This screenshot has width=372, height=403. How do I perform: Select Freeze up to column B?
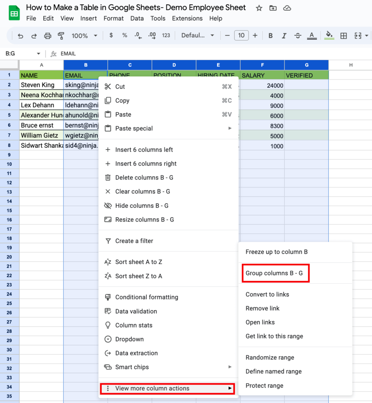(x=295, y=252)
